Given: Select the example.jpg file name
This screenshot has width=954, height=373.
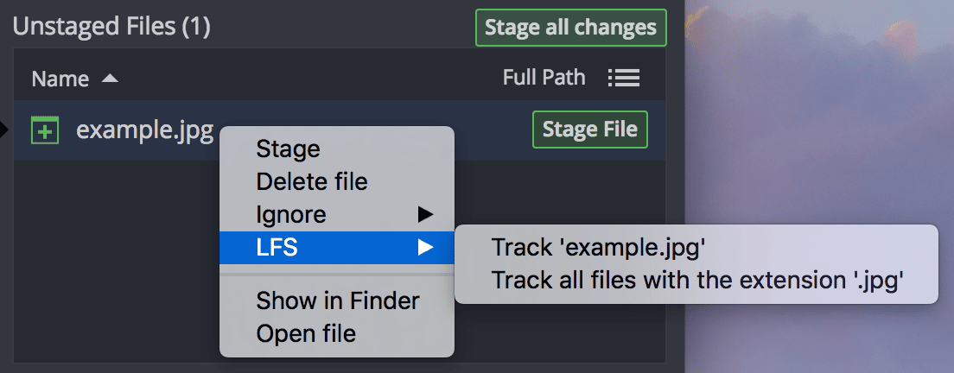Looking at the screenshot, I should (x=144, y=130).
